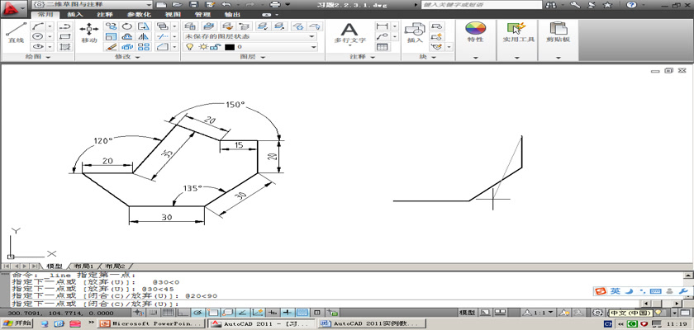The height and width of the screenshot is (330, 694).
Task: Open the Insert Block (插入) tool
Action: 415,33
